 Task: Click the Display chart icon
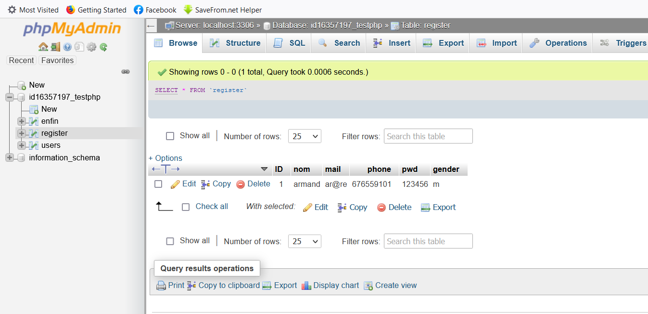pos(307,285)
